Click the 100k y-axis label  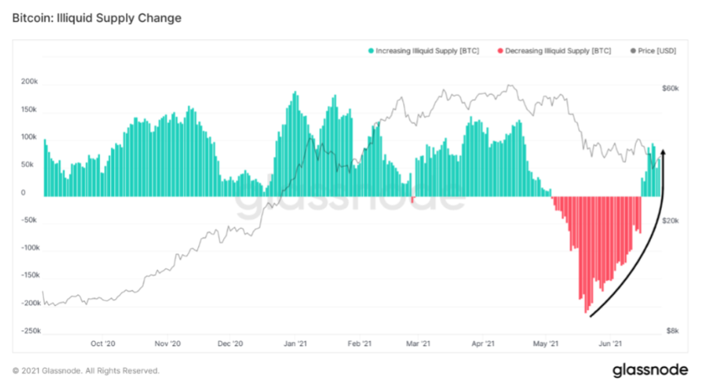tap(29, 137)
